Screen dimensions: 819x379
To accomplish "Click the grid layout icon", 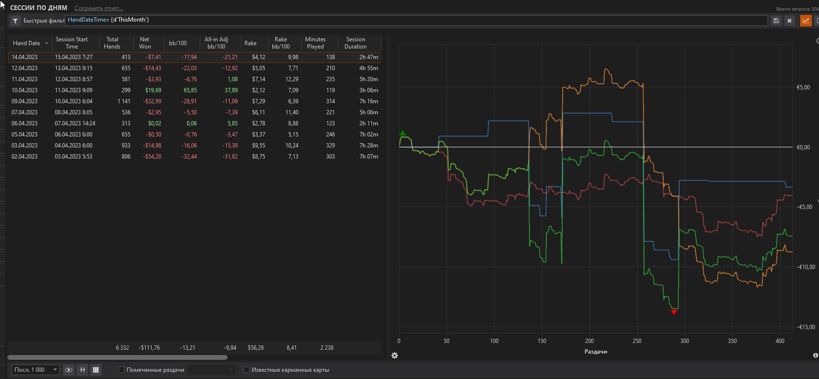I will (96, 370).
